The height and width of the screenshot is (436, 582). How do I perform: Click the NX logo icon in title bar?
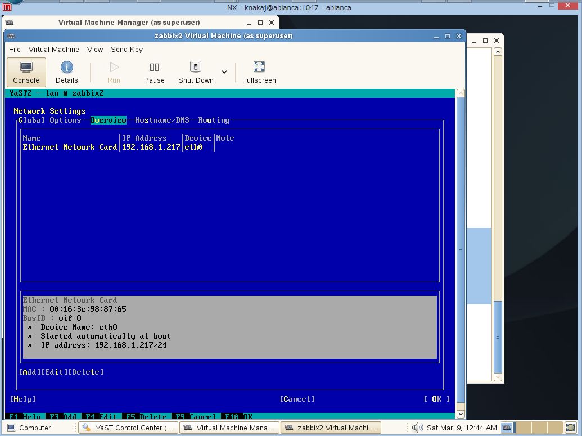point(7,7)
